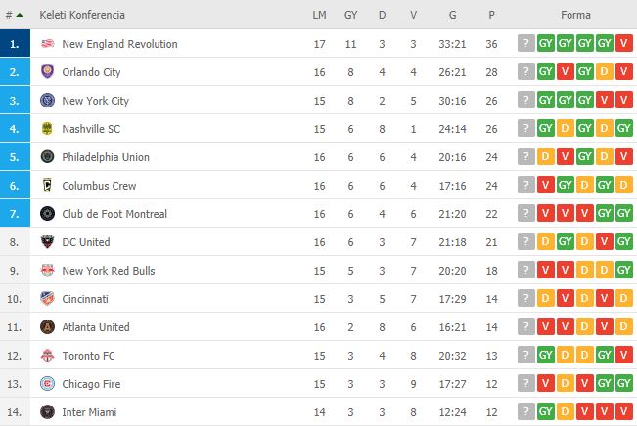637x427 pixels.
Task: Sort standings by the P points column
Action: 491,16
